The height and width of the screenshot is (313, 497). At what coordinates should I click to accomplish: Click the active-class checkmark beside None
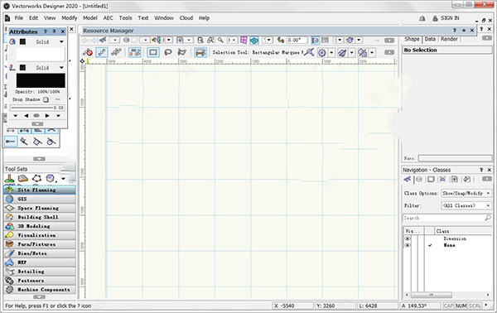pos(430,245)
